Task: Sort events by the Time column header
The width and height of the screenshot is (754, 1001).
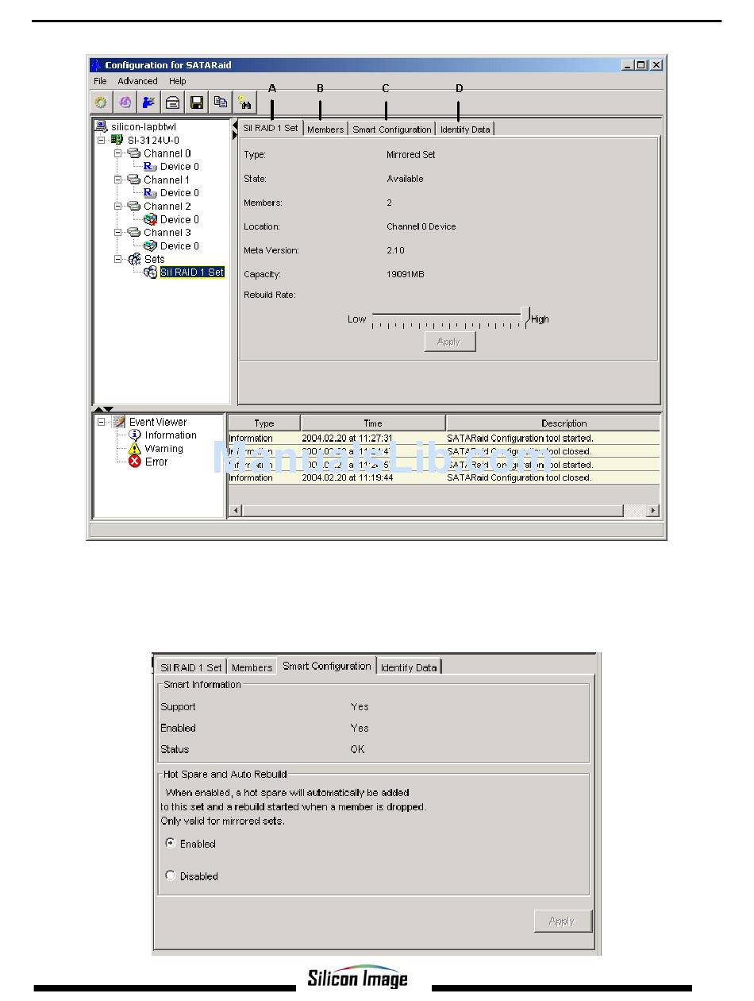Action: (x=373, y=423)
